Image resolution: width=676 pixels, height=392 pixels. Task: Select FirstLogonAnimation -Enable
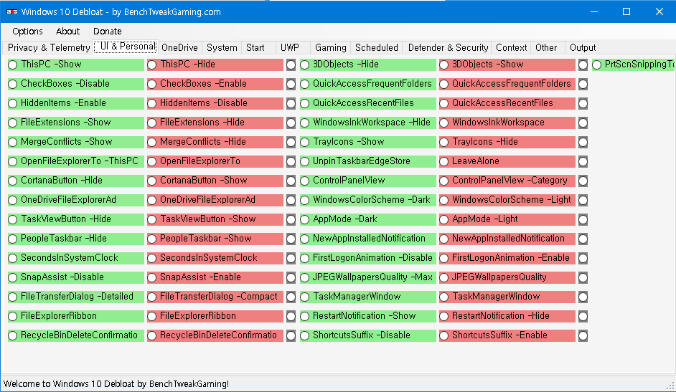tap(507, 258)
